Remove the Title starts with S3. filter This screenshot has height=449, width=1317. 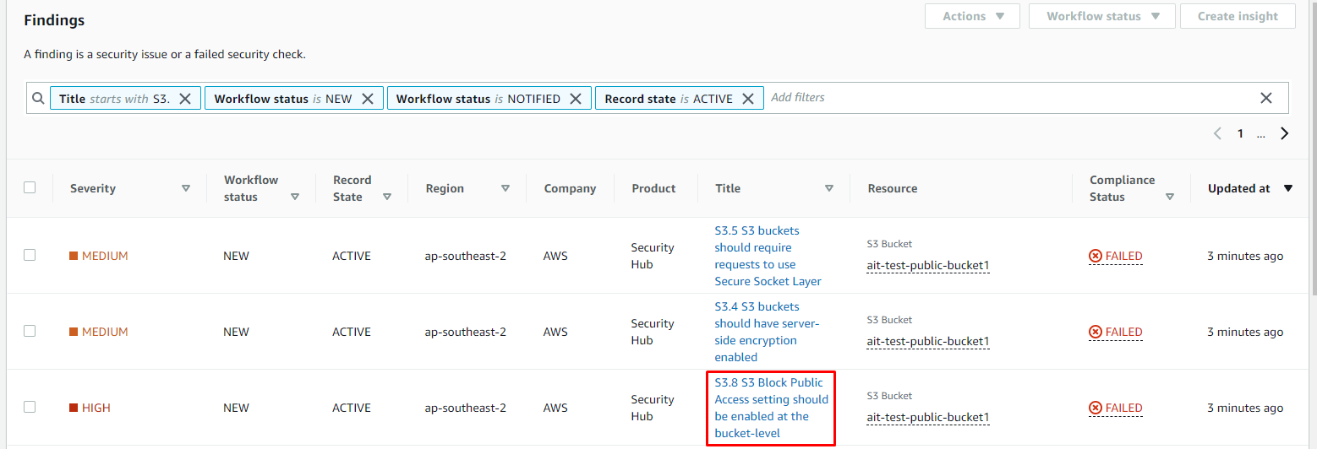click(x=185, y=99)
